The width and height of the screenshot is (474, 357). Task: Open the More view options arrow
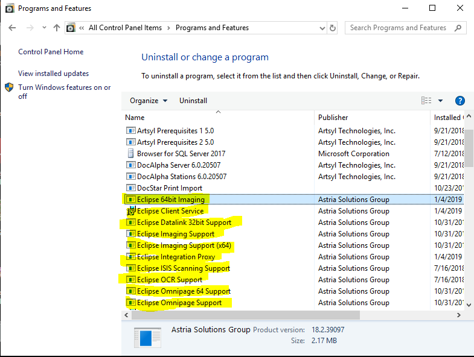click(440, 101)
